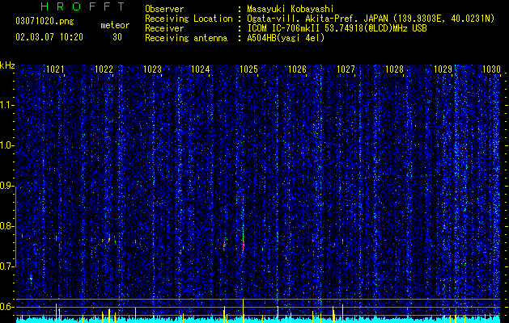
Task: Click the 1027 time marker
Action: tap(346, 69)
